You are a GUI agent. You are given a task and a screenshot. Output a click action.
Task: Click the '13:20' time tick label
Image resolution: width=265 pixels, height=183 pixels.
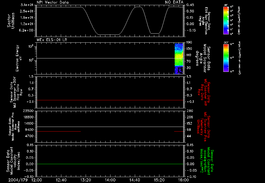pyautogui.click(x=86, y=180)
